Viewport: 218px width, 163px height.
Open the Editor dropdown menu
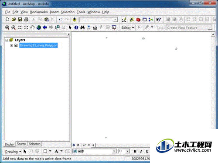tap(128, 28)
